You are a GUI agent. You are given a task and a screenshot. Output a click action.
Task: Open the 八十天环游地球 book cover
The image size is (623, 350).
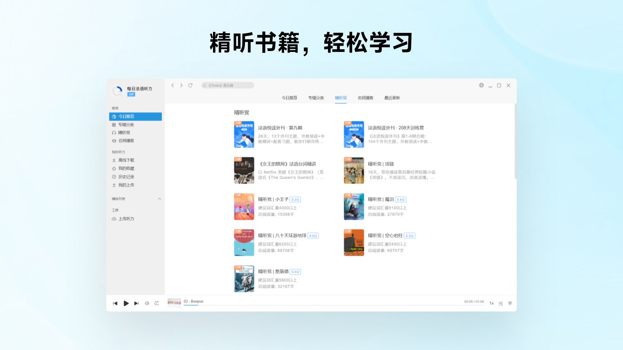[244, 242]
